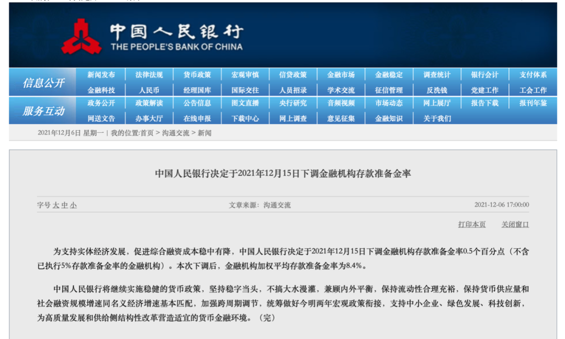
Task: Set font size to 小
Action: (73, 206)
